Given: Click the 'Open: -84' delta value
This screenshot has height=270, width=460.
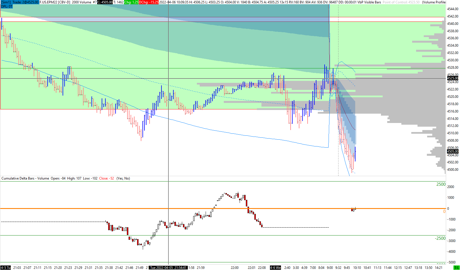Looking at the screenshot, I should tap(58, 178).
